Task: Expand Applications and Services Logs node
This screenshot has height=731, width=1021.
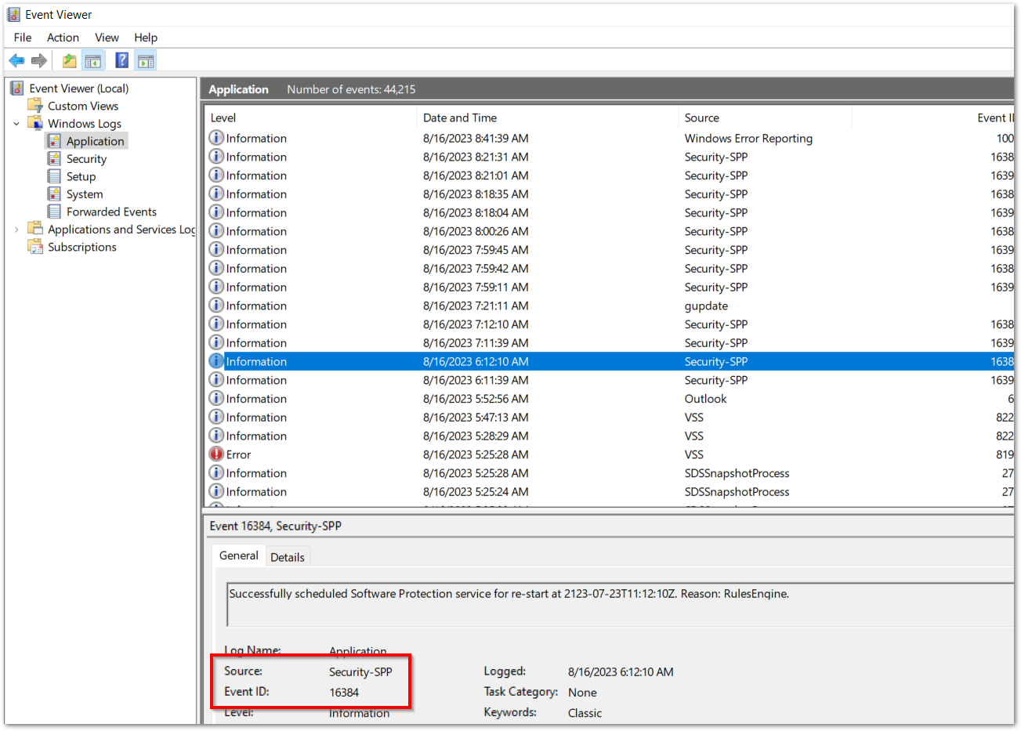Action: [16, 230]
